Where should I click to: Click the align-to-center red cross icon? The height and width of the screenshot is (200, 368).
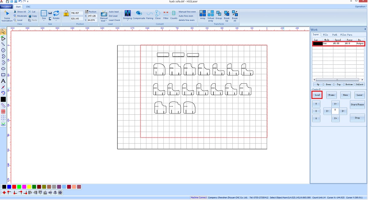[4, 193]
